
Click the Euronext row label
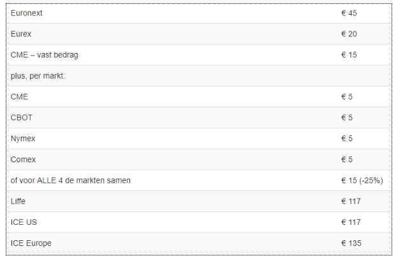(27, 13)
